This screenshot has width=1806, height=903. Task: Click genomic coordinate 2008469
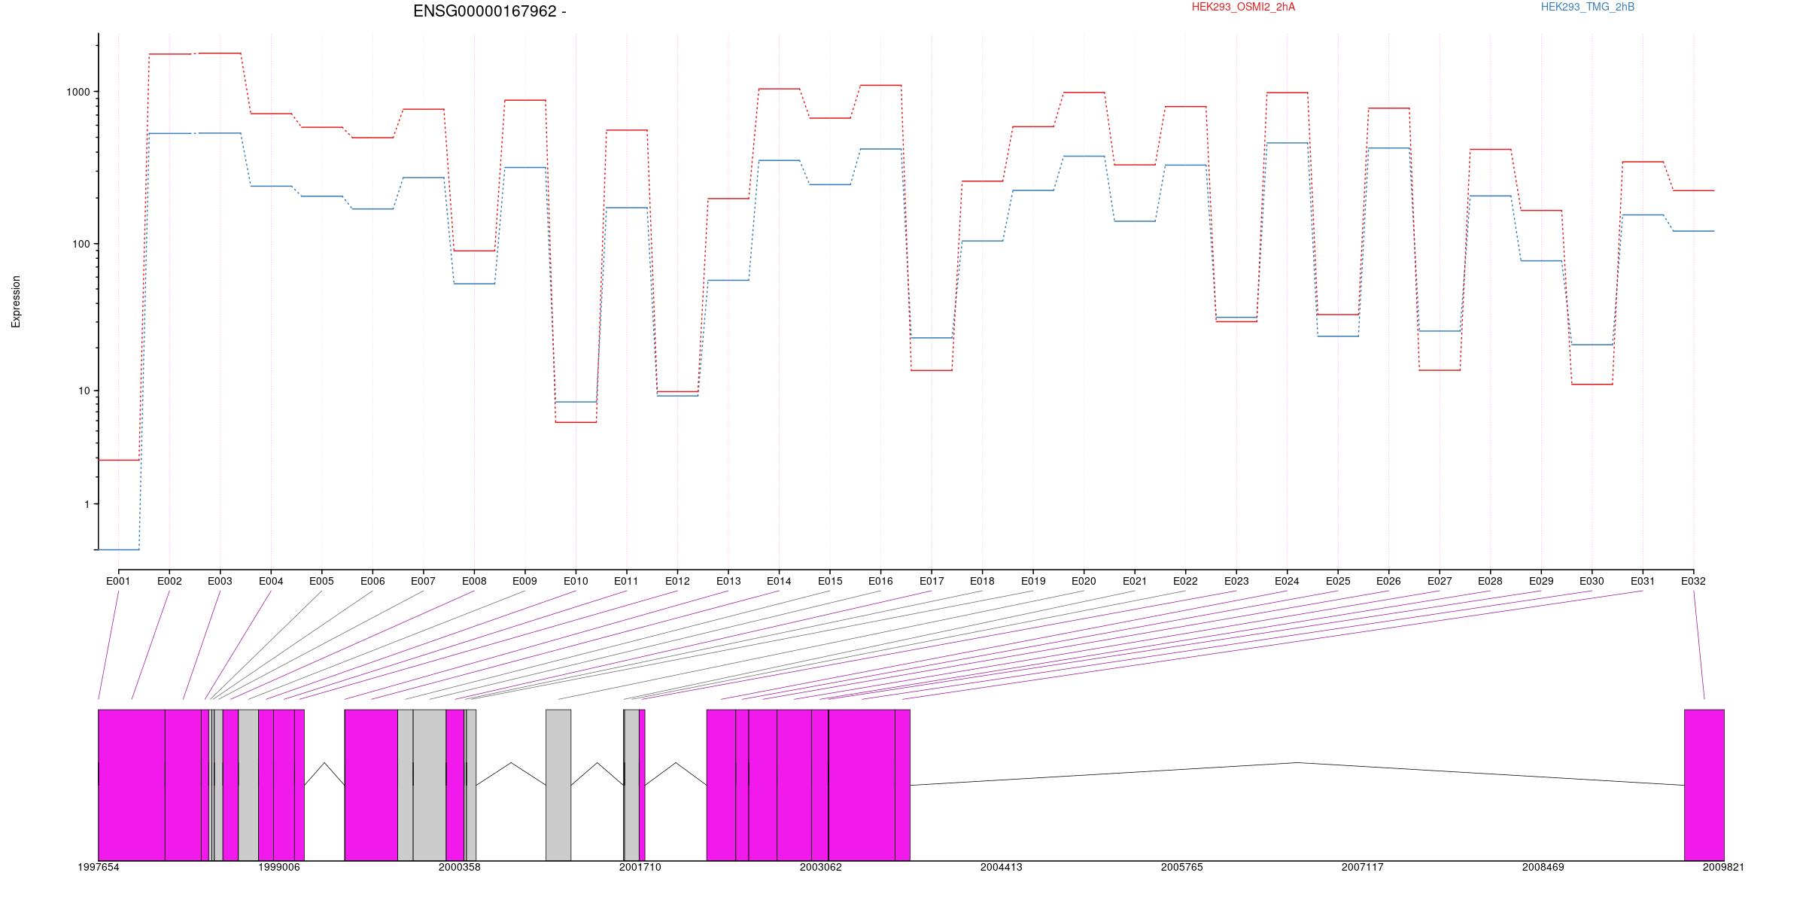coord(1543,867)
